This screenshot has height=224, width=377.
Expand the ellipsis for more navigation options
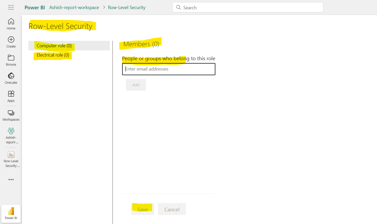[11, 179]
